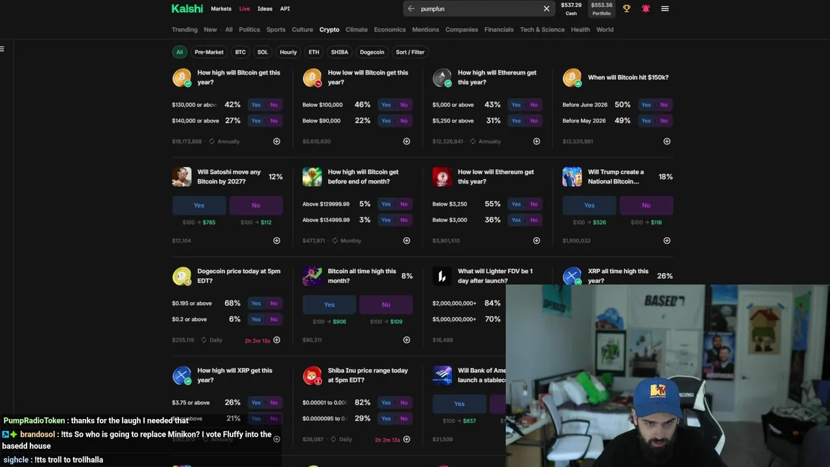Open the Kalshi logo home link
830x467 pixels.
[187, 8]
